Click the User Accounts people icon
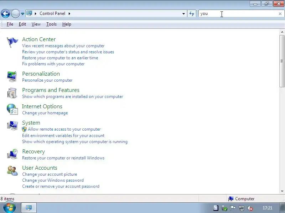 coord(12,171)
